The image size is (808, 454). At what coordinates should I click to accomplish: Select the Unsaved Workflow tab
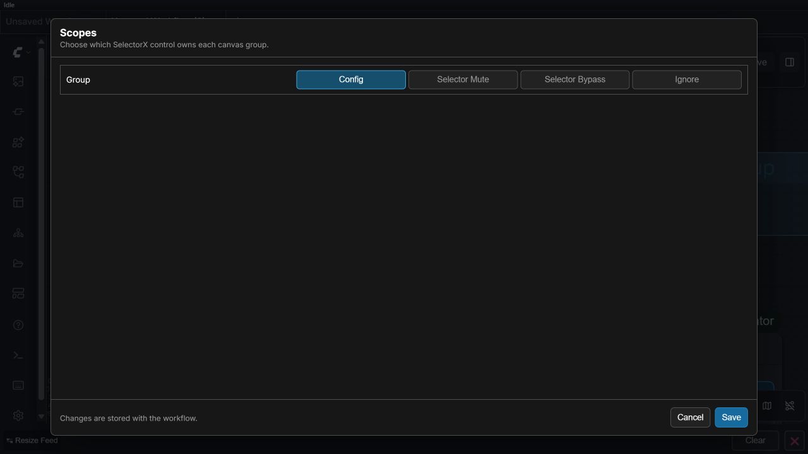tap(28, 21)
